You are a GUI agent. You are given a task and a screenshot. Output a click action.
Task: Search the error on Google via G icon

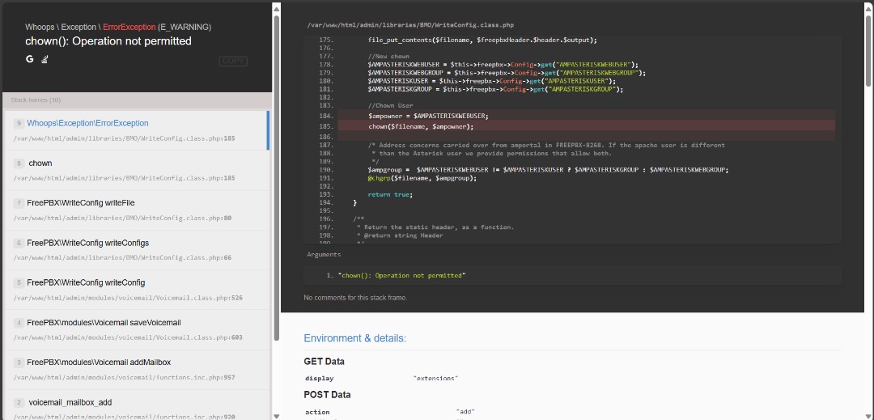click(x=30, y=59)
